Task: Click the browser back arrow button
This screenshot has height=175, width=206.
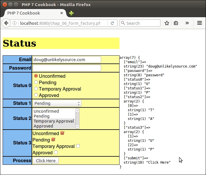Action: [6, 23]
